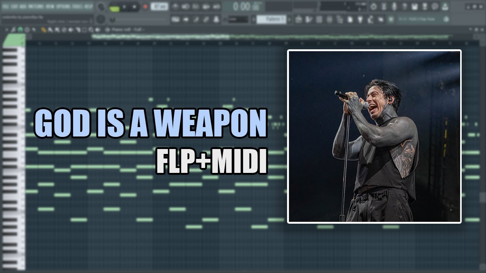Screen dimensions: 486x273
Task: Toggle wait for input before recording
Action: (x=186, y=6)
